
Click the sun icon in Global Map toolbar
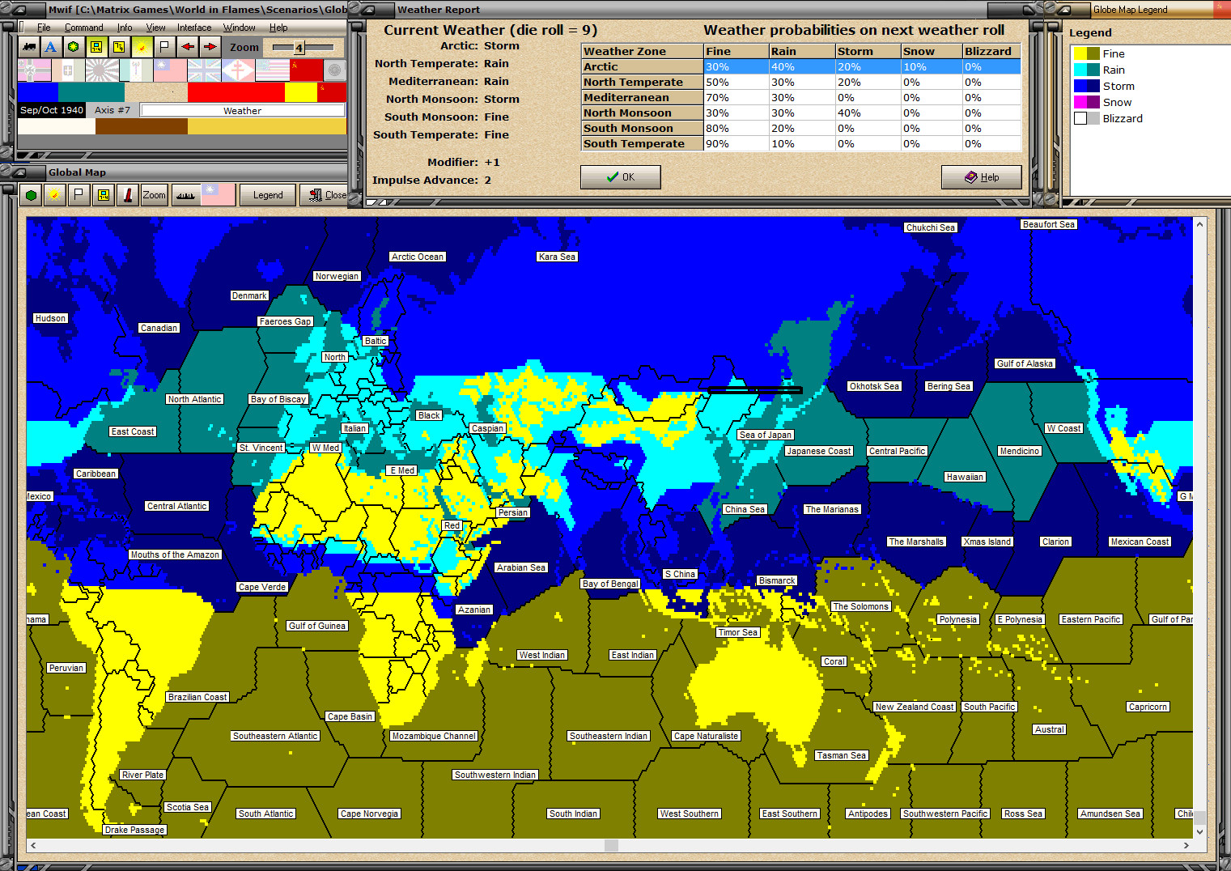(54, 195)
